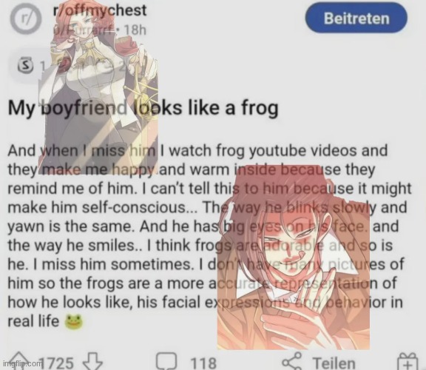Viewport: 426px width, 370px height.
Task: Click the imgflip.com watermark
Action: tap(21, 363)
